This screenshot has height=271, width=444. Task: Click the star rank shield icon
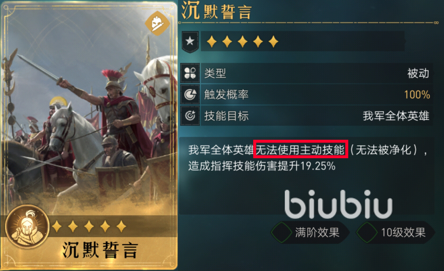(x=190, y=42)
